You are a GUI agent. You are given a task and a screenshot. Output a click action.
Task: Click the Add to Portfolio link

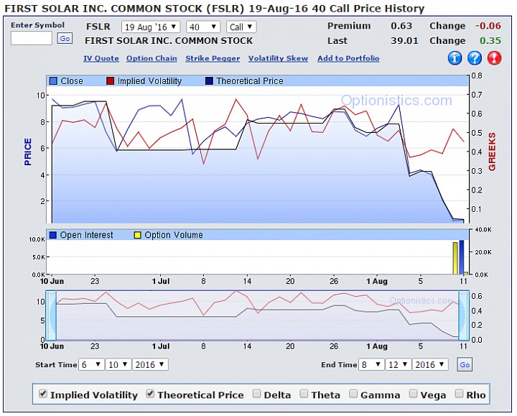[x=348, y=58]
